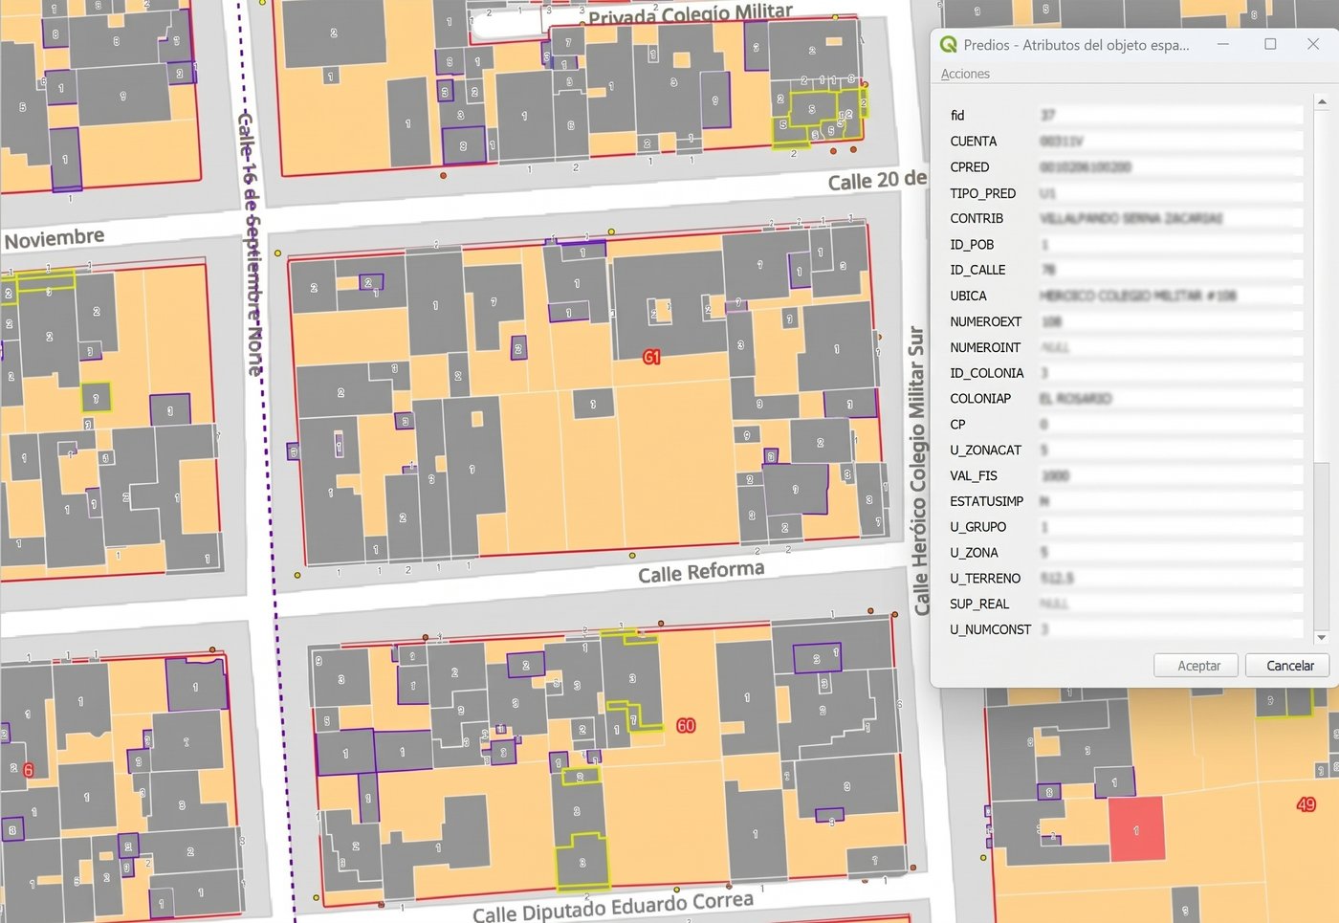The height and width of the screenshot is (923, 1339).
Task: Click the red highlighted parcel on the map
Action: point(1136,828)
